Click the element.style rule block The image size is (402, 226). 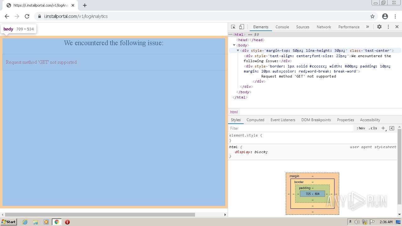click(x=312, y=138)
